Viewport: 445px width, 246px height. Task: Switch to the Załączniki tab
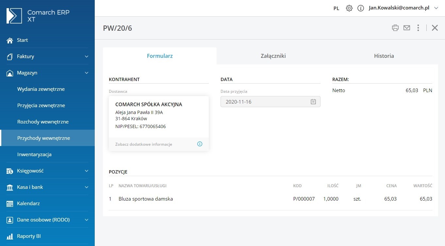273,56
